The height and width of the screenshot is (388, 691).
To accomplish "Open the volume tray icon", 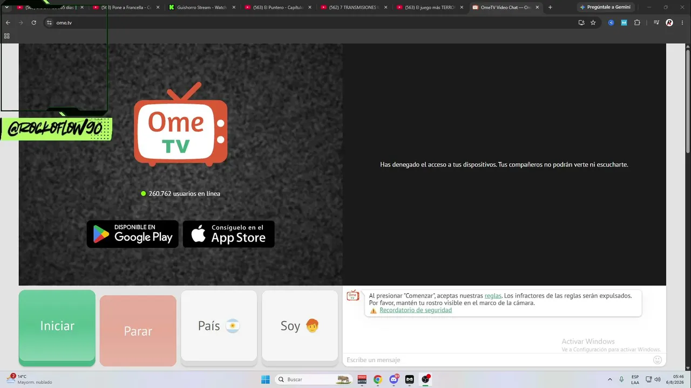I will [658, 379].
